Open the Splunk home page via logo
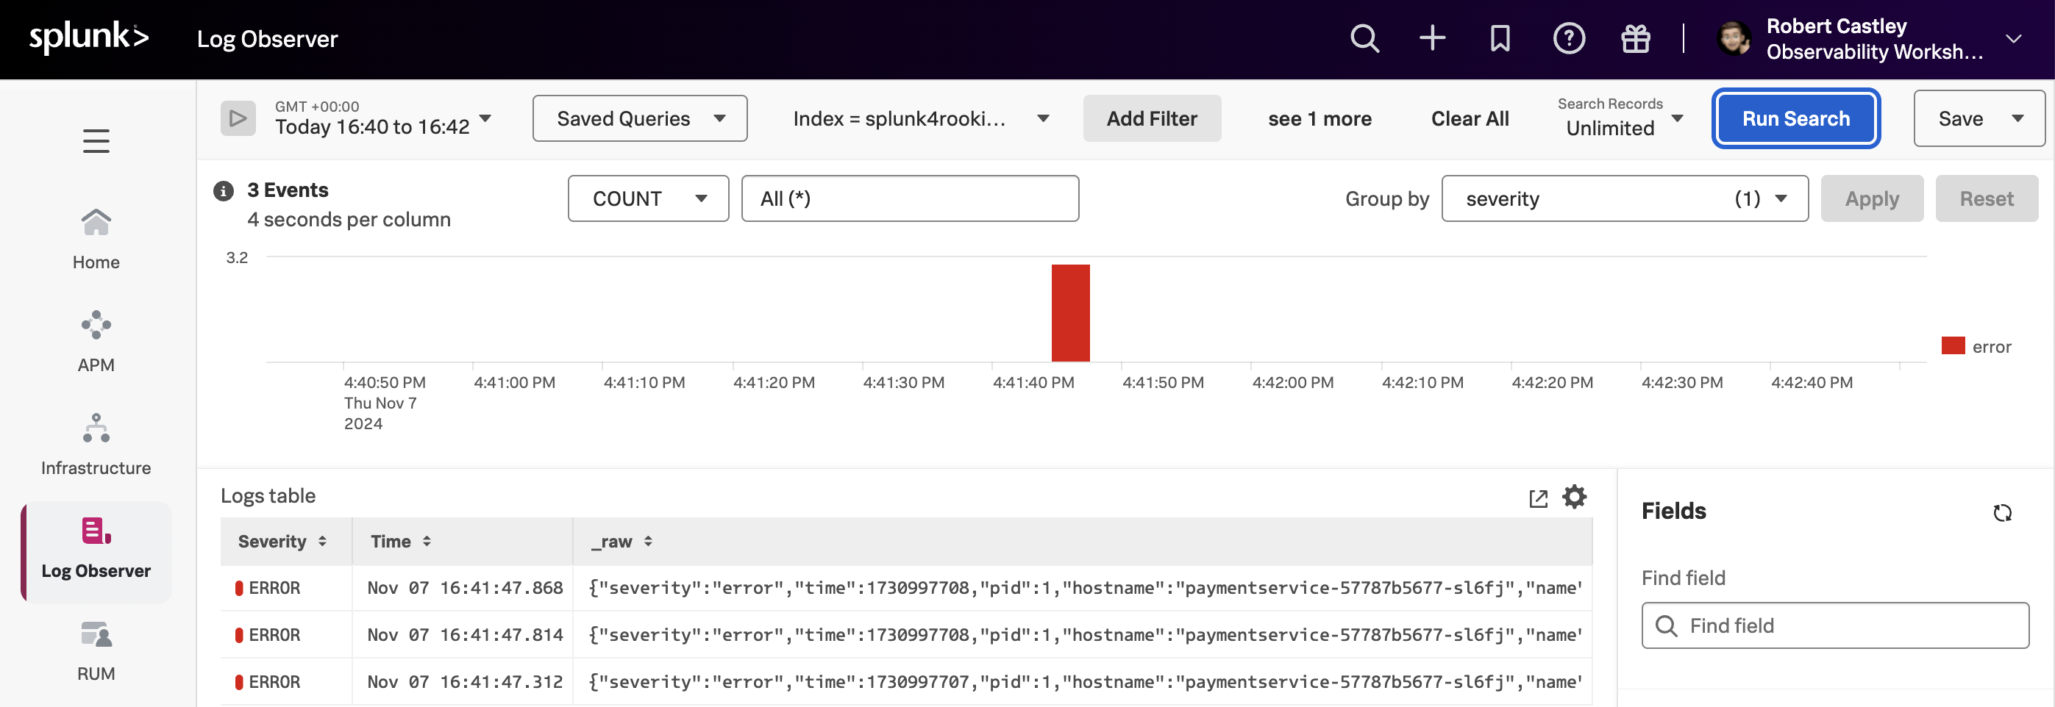The height and width of the screenshot is (707, 2055). pyautogui.click(x=88, y=37)
